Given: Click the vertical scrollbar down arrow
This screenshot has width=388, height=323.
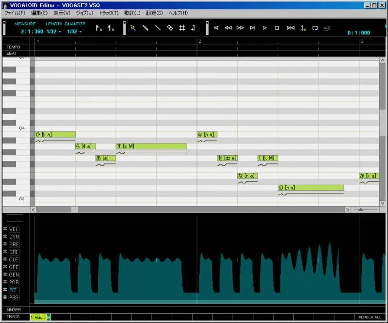Looking at the screenshot, I should [x=383, y=203].
